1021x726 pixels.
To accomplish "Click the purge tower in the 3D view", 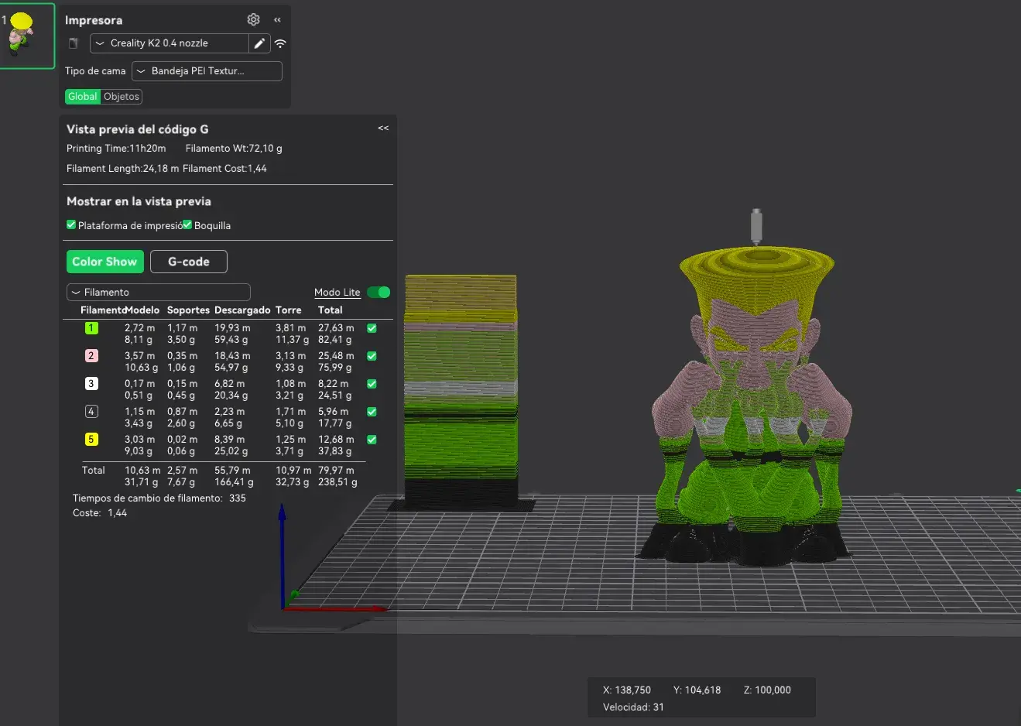I will click(x=461, y=392).
